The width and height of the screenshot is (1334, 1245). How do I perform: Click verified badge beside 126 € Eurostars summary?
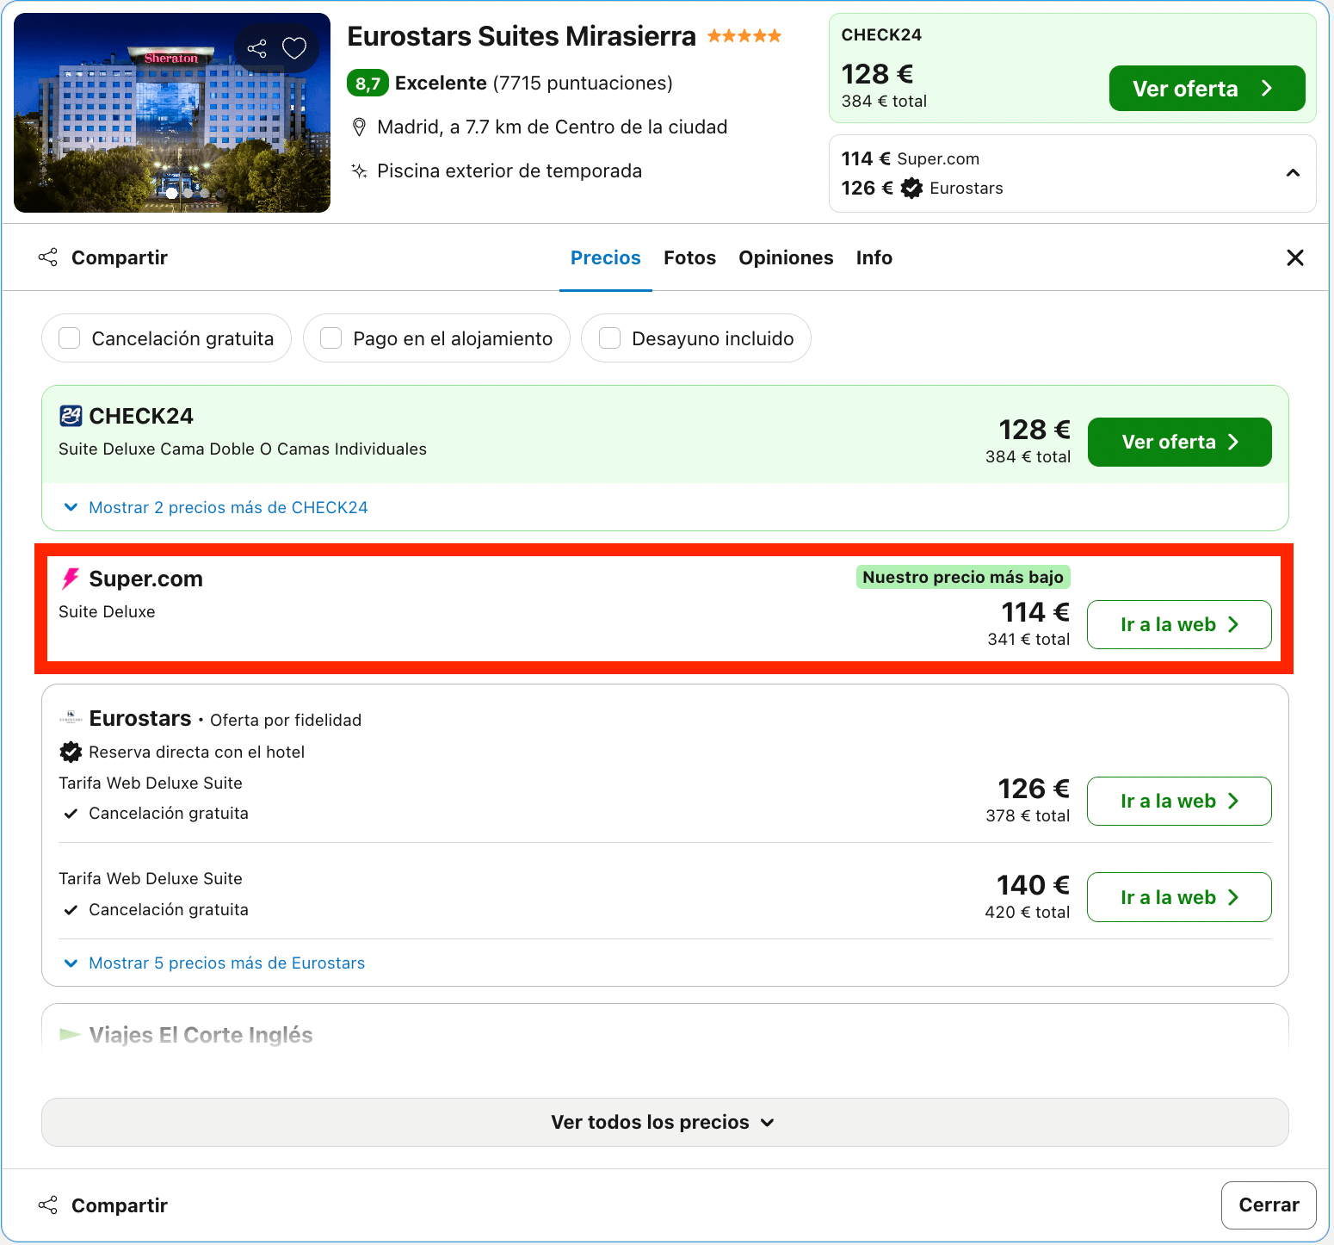(x=911, y=188)
